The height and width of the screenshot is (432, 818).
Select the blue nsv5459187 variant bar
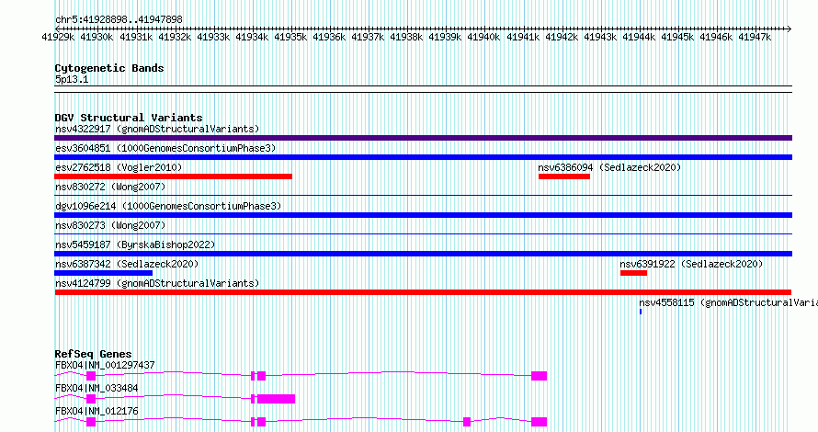[423, 254]
